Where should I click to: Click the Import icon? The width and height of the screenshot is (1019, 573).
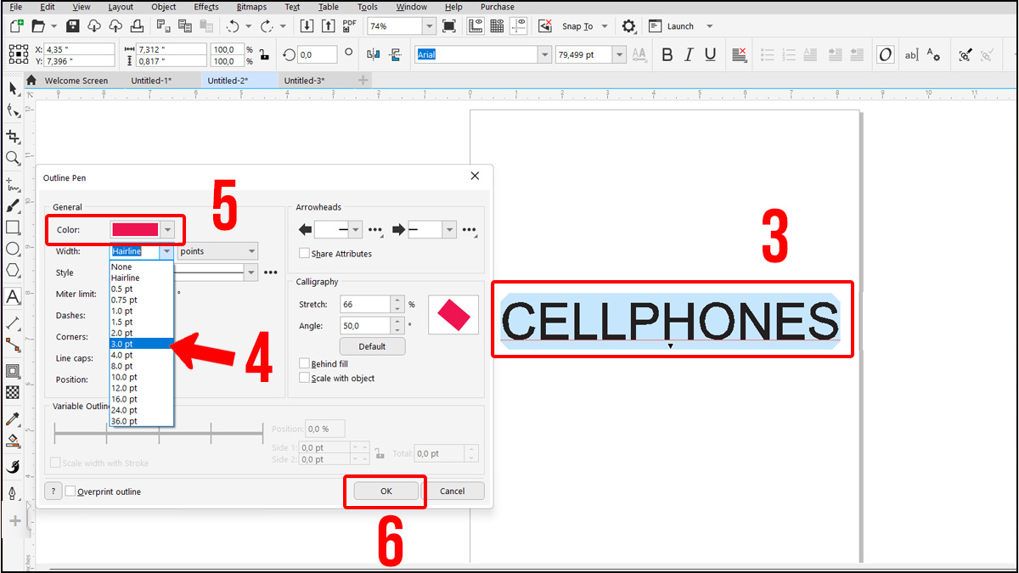click(307, 26)
